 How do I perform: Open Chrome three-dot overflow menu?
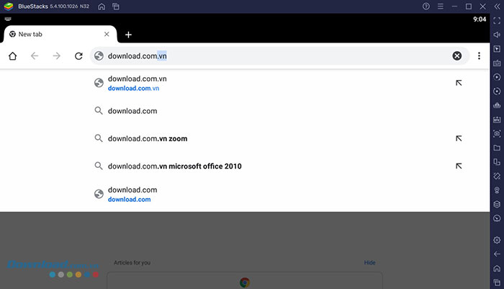pyautogui.click(x=479, y=56)
